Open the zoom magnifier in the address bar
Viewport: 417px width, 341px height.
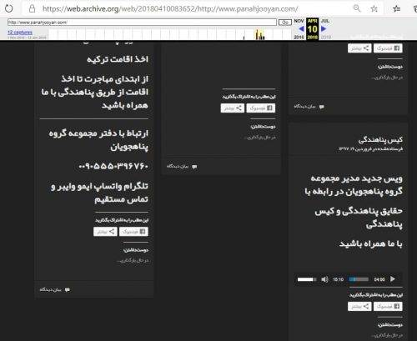point(357,8)
